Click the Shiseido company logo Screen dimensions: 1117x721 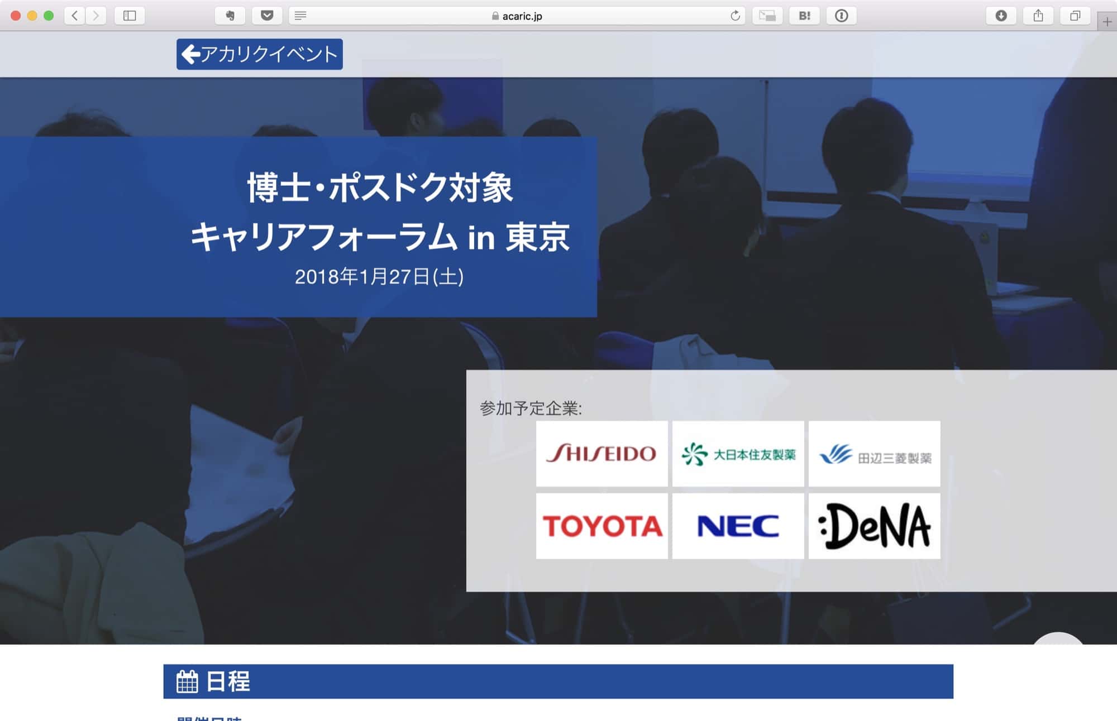[x=602, y=454]
